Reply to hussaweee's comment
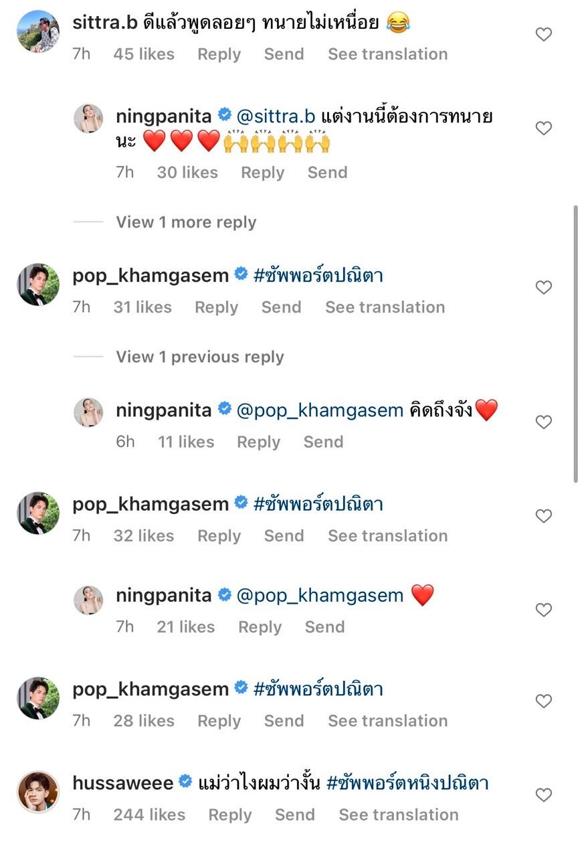The height and width of the screenshot is (844, 582). (230, 815)
